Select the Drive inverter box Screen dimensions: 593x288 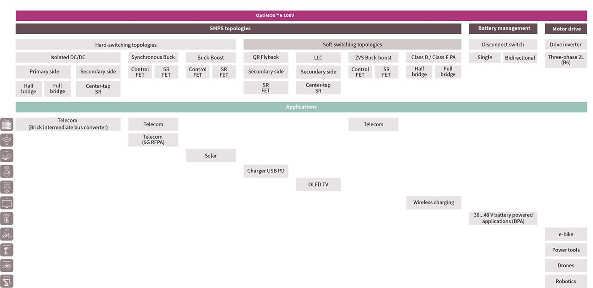tap(566, 45)
